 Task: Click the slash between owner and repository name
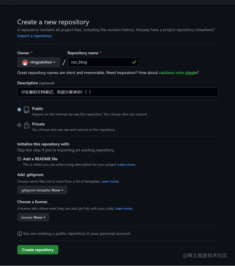[64, 62]
